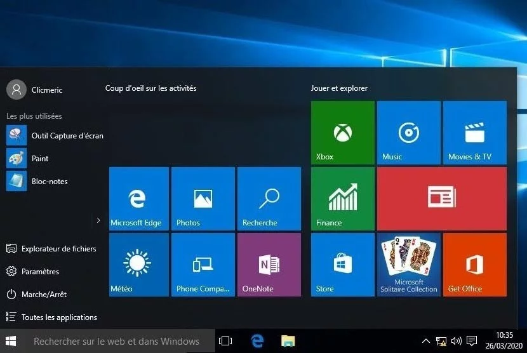
Task: Click the Windows Start button
Action: click(11, 341)
